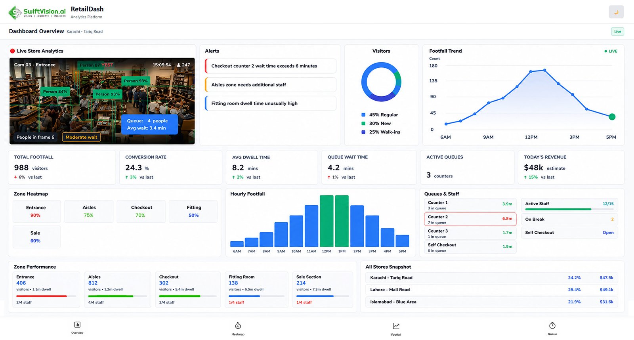Click the red Entrance progress bar
This screenshot has height=340, width=634.
coord(42,296)
